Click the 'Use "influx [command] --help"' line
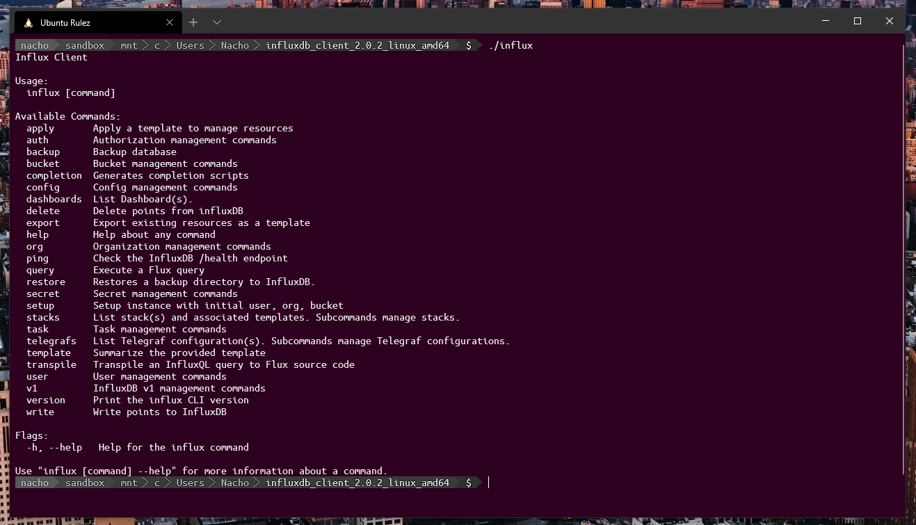The height and width of the screenshot is (525, 916). point(202,471)
